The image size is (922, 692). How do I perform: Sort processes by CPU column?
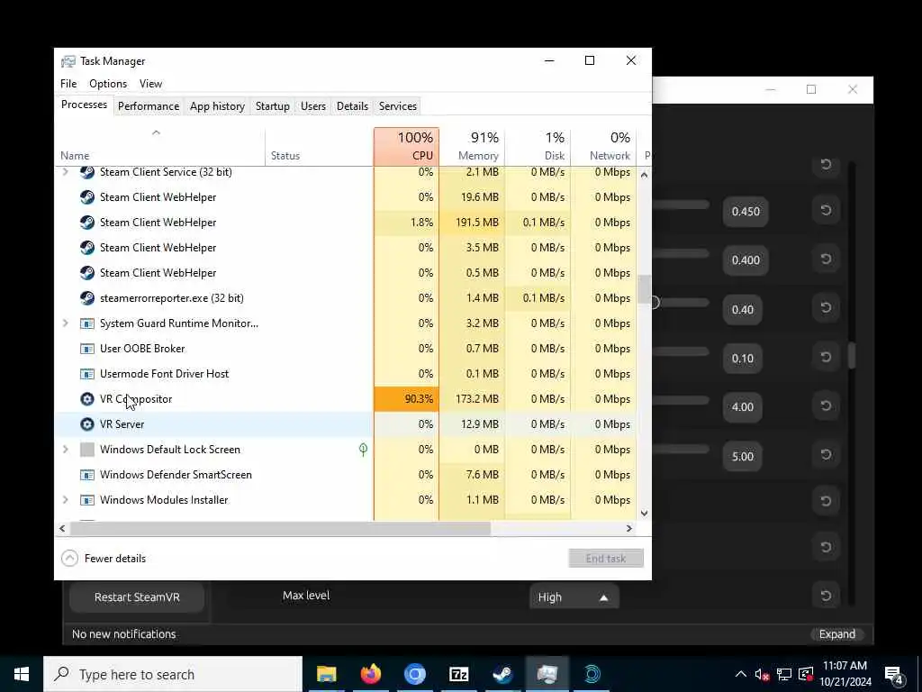(x=406, y=147)
